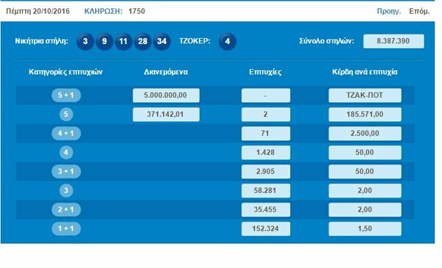The height and width of the screenshot is (268, 442).
Task: Click the Κέρδη ανά επιτυχία column header
Action: (365, 72)
